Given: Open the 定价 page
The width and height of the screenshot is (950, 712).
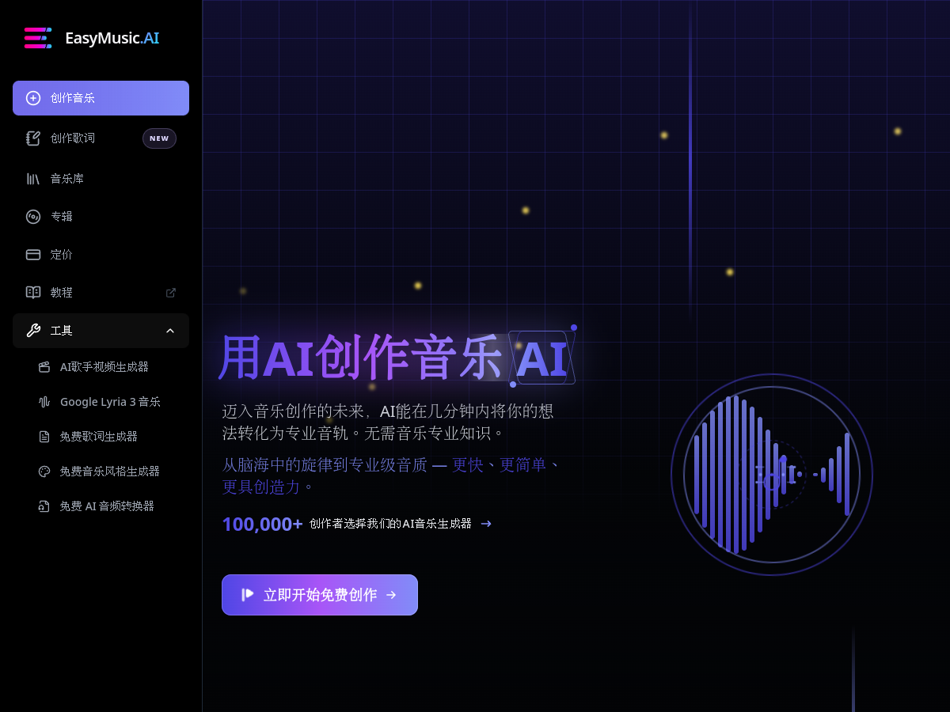Looking at the screenshot, I should pos(101,255).
